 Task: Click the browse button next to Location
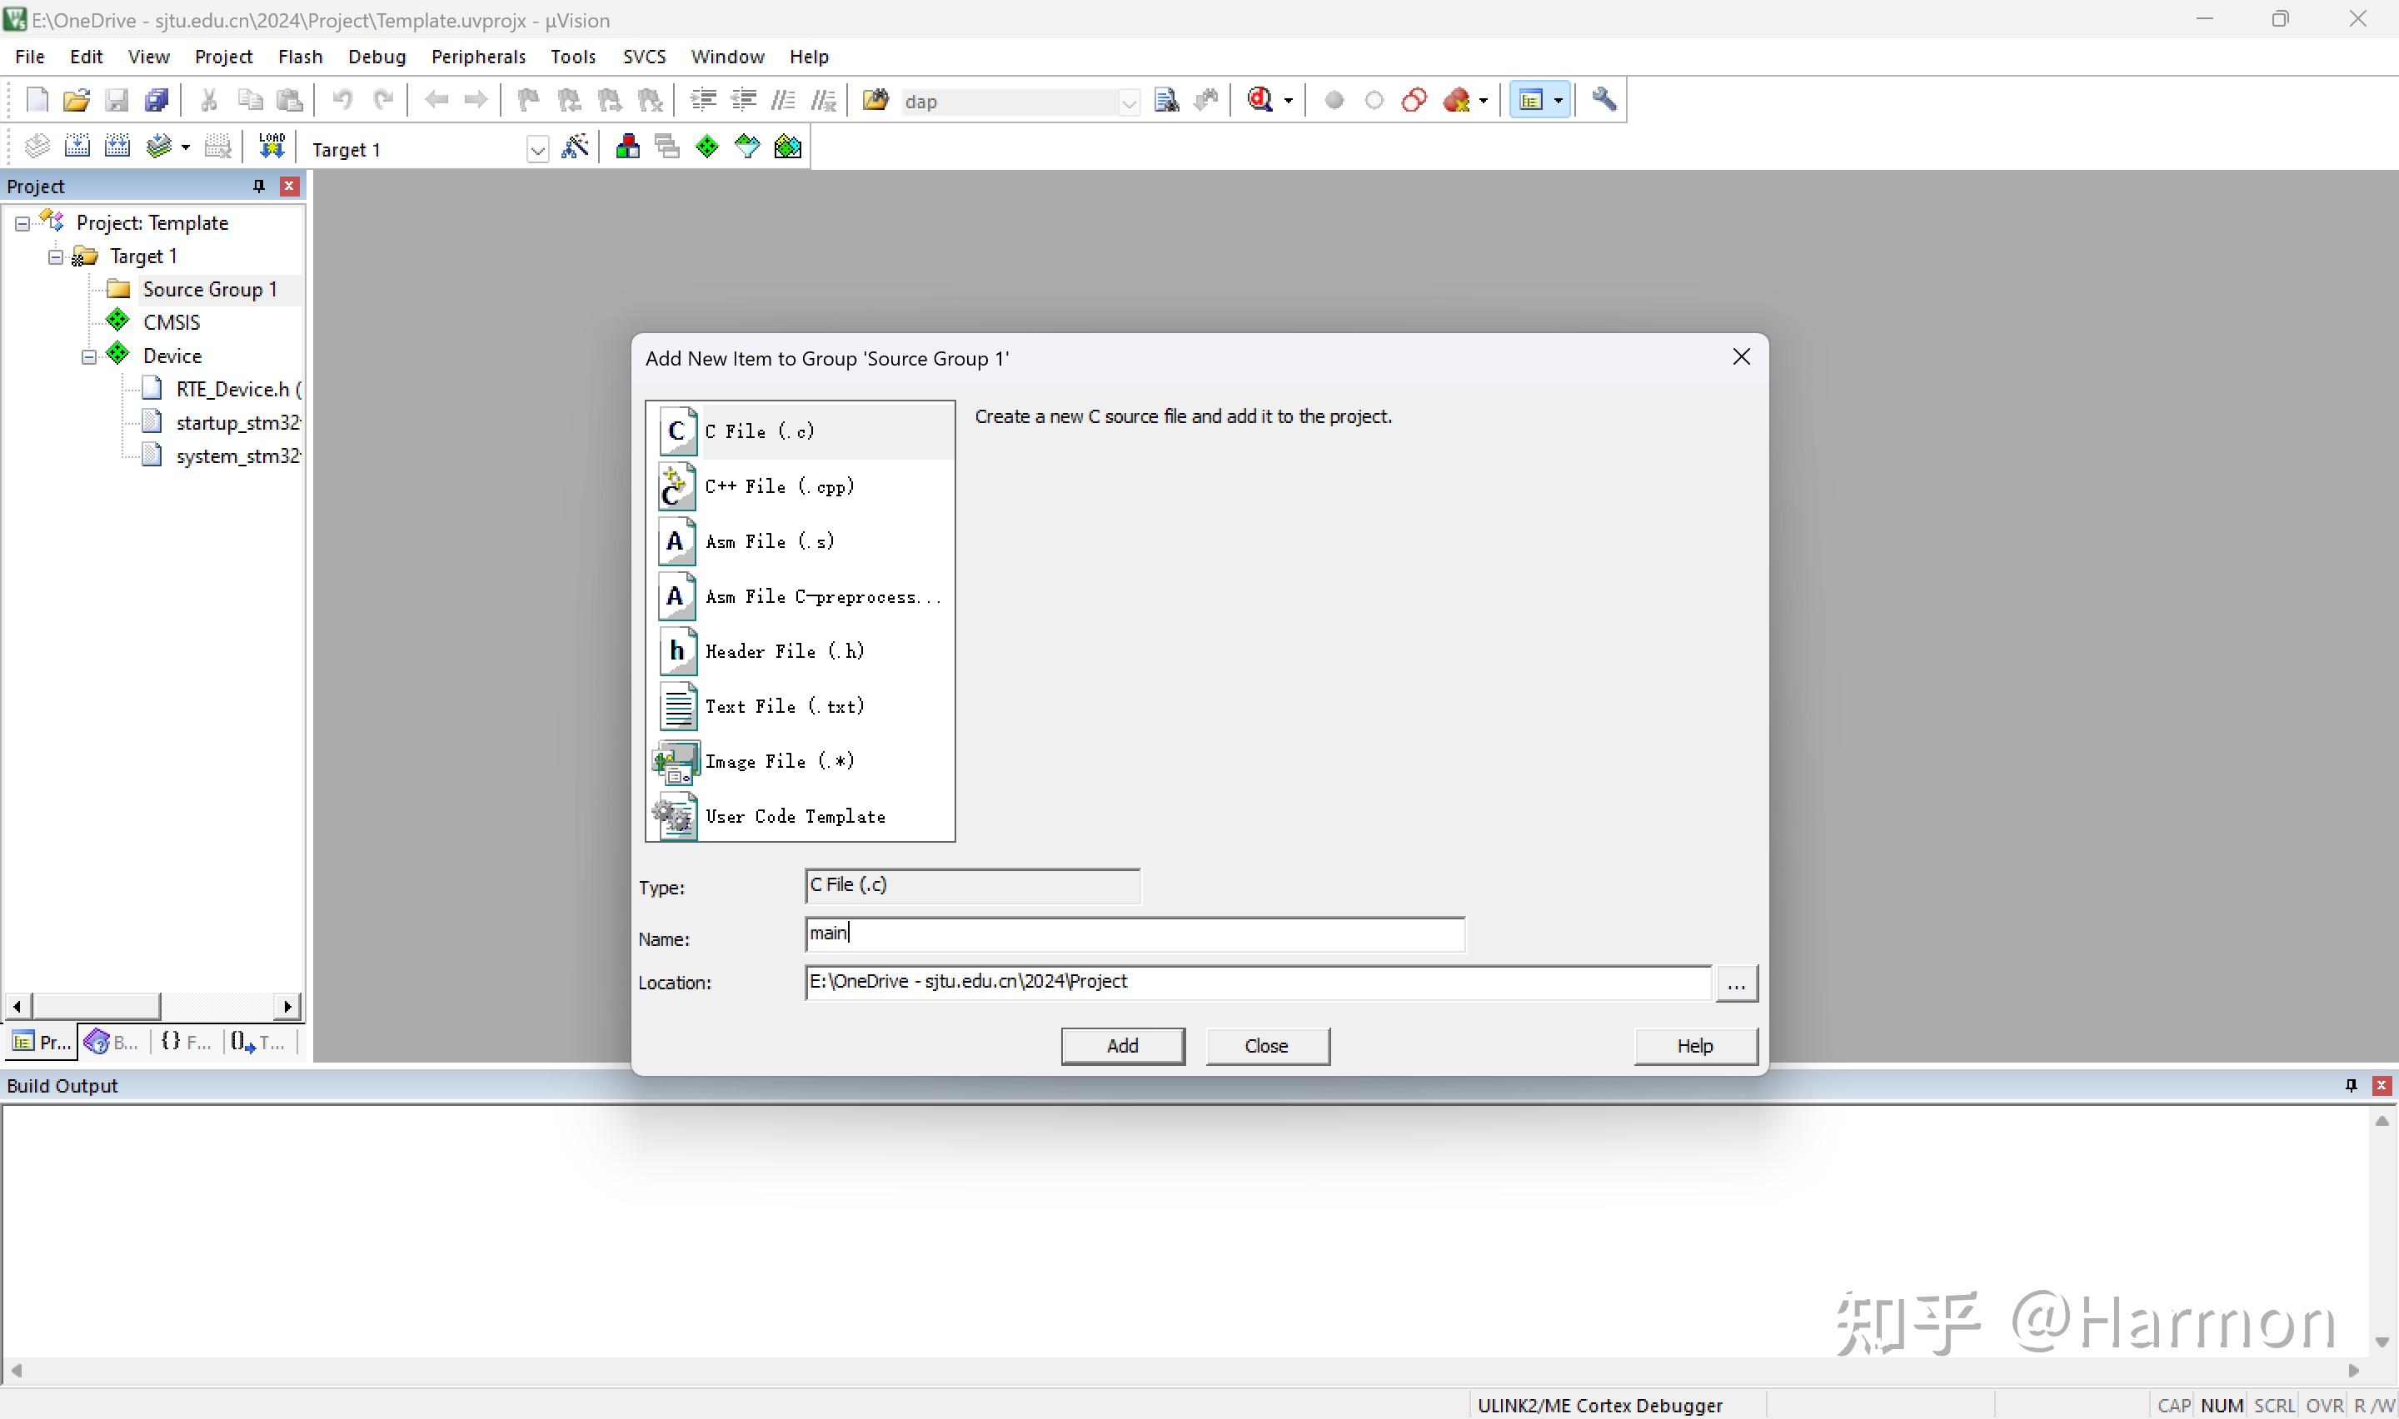pos(1737,983)
